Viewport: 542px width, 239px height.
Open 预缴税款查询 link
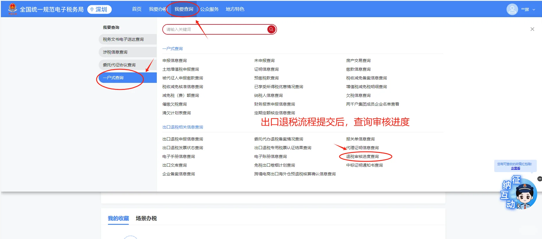point(266,78)
